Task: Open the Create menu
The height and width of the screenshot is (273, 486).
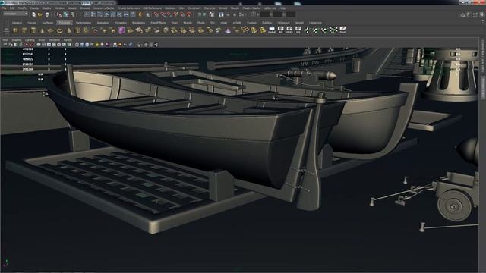Action: [34, 8]
